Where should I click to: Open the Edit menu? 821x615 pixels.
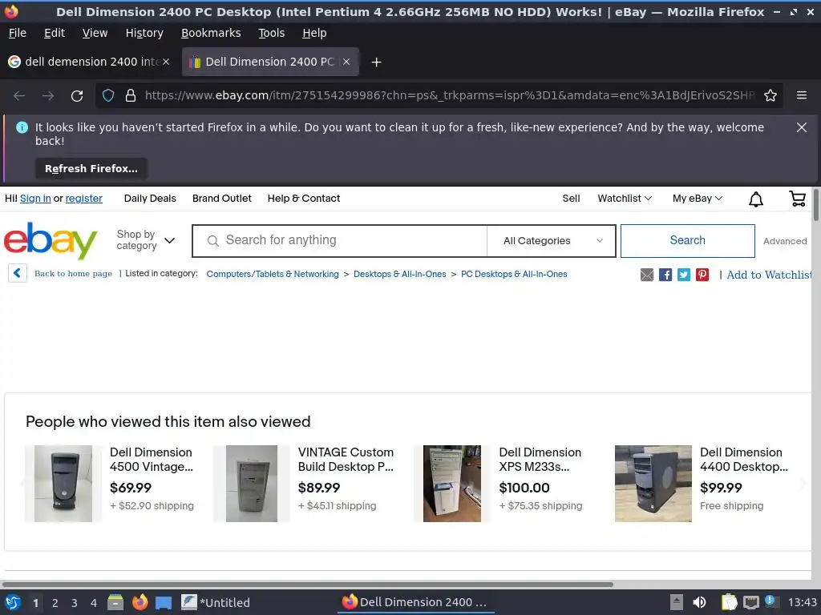coord(55,33)
